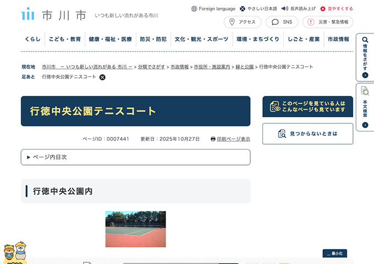Click 更新日：2025年10月27日 text
The image size is (374, 264).
[x=170, y=139]
